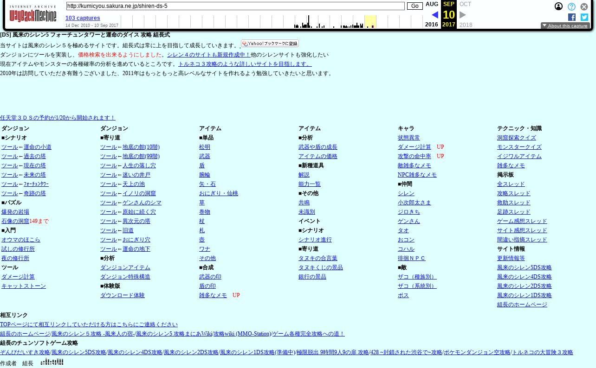Go to previous capture arrow
The height and width of the screenshot is (368, 596).
point(434,15)
